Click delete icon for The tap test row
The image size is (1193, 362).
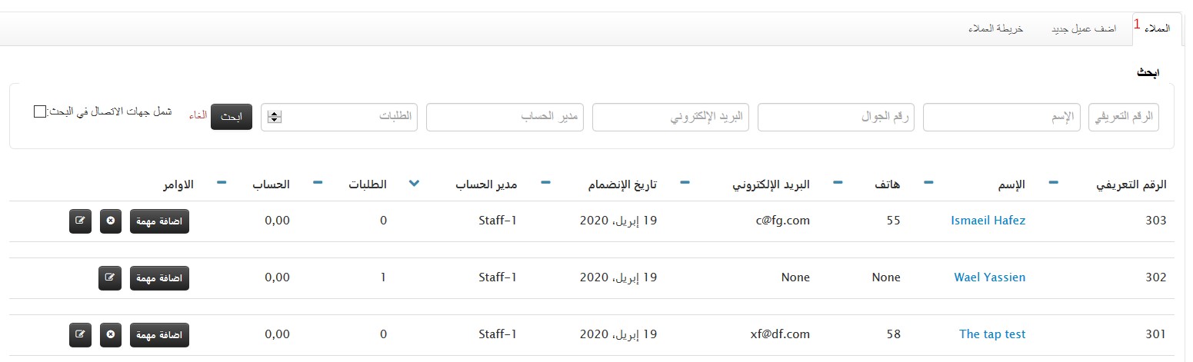tap(111, 334)
